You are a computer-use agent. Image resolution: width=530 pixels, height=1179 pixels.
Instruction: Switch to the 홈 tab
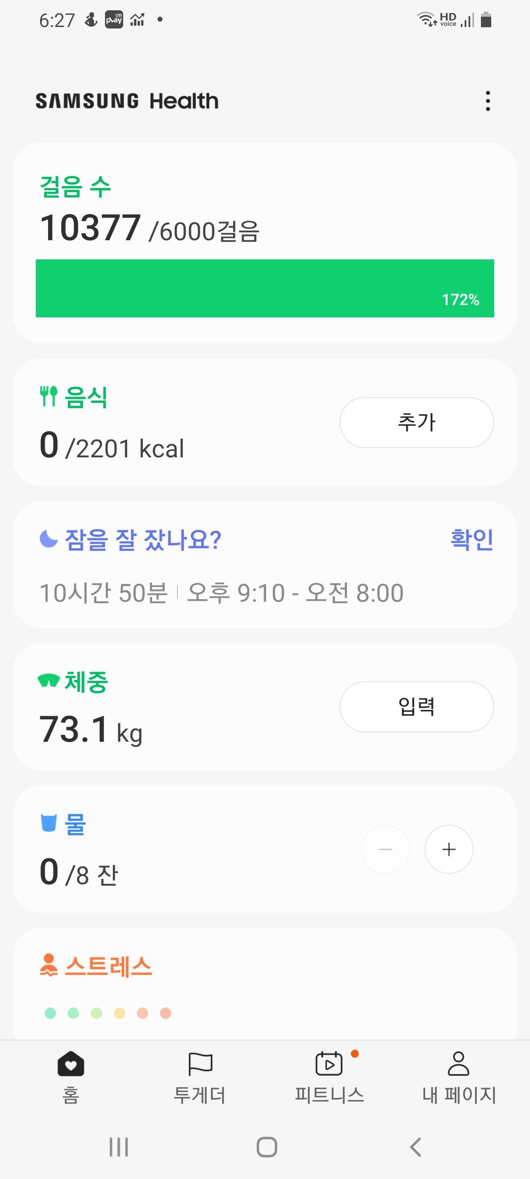coord(71,1076)
